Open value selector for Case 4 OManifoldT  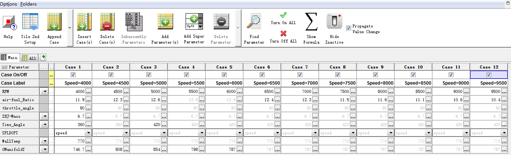coord(202,149)
